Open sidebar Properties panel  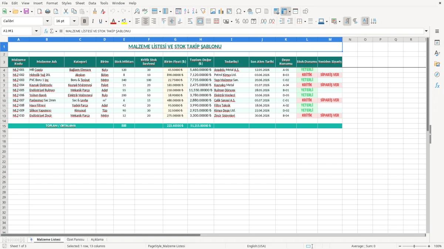(437, 43)
